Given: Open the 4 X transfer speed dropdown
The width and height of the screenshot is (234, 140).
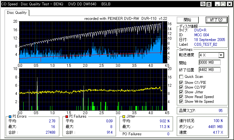Looking at the screenshot, I should (x=221, y=55).
